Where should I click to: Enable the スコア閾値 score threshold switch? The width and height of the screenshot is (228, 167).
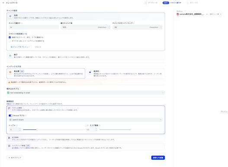pyautogui.click(x=87, y=125)
